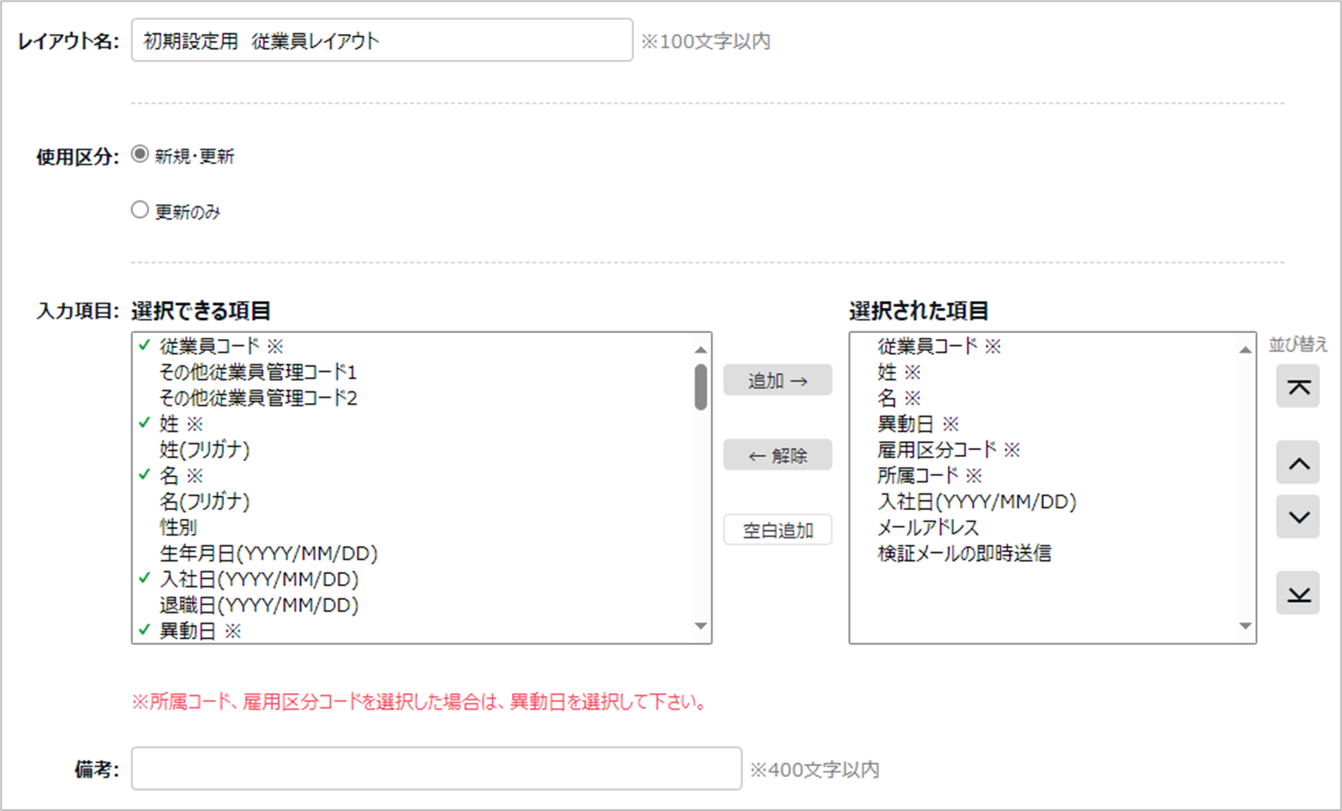Image resolution: width=1342 pixels, height=811 pixels.
Task: Click the レイアウト名 text field
Action: pos(381,41)
